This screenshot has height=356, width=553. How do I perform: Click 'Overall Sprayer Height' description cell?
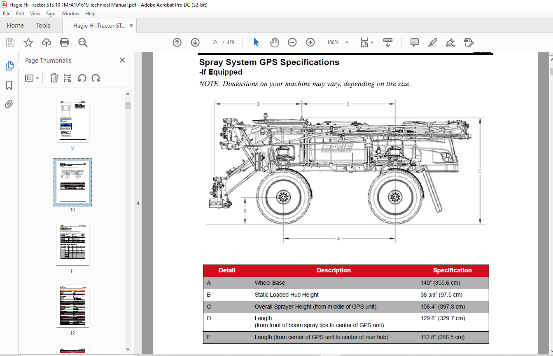(x=334, y=307)
